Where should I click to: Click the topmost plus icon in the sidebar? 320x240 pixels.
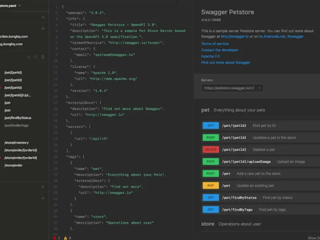click(x=43, y=17)
